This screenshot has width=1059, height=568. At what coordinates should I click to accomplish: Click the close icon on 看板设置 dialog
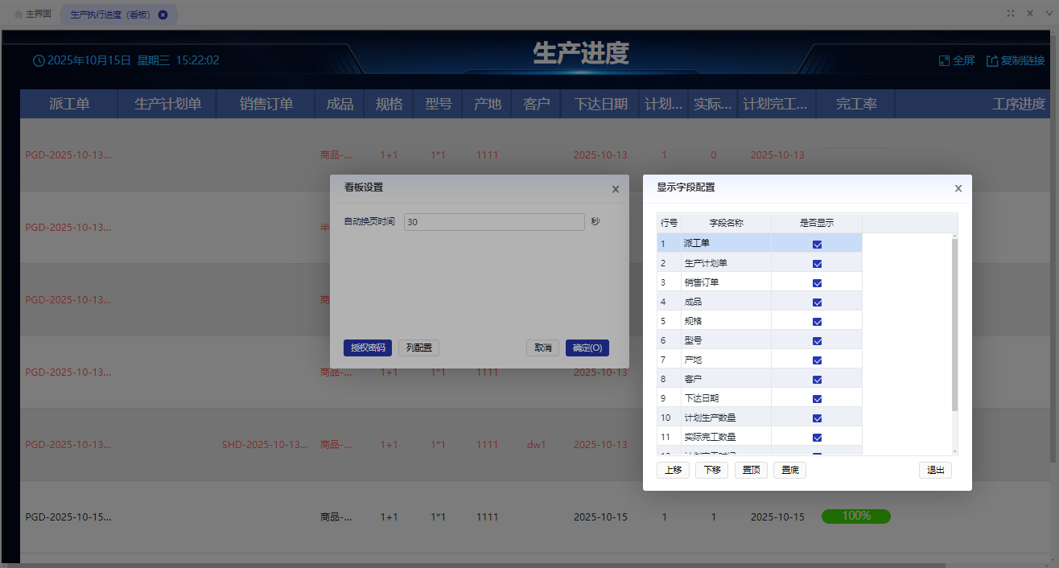(616, 189)
